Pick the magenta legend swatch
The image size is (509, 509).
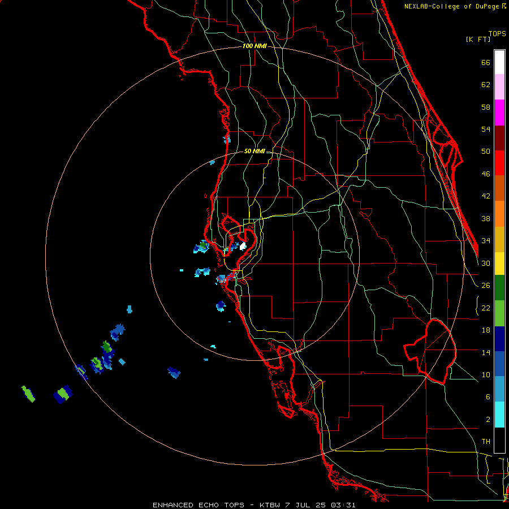pyautogui.click(x=499, y=113)
